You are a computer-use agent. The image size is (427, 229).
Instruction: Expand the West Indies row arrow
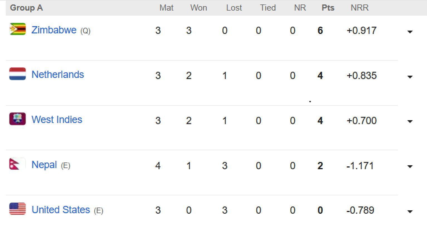click(410, 121)
